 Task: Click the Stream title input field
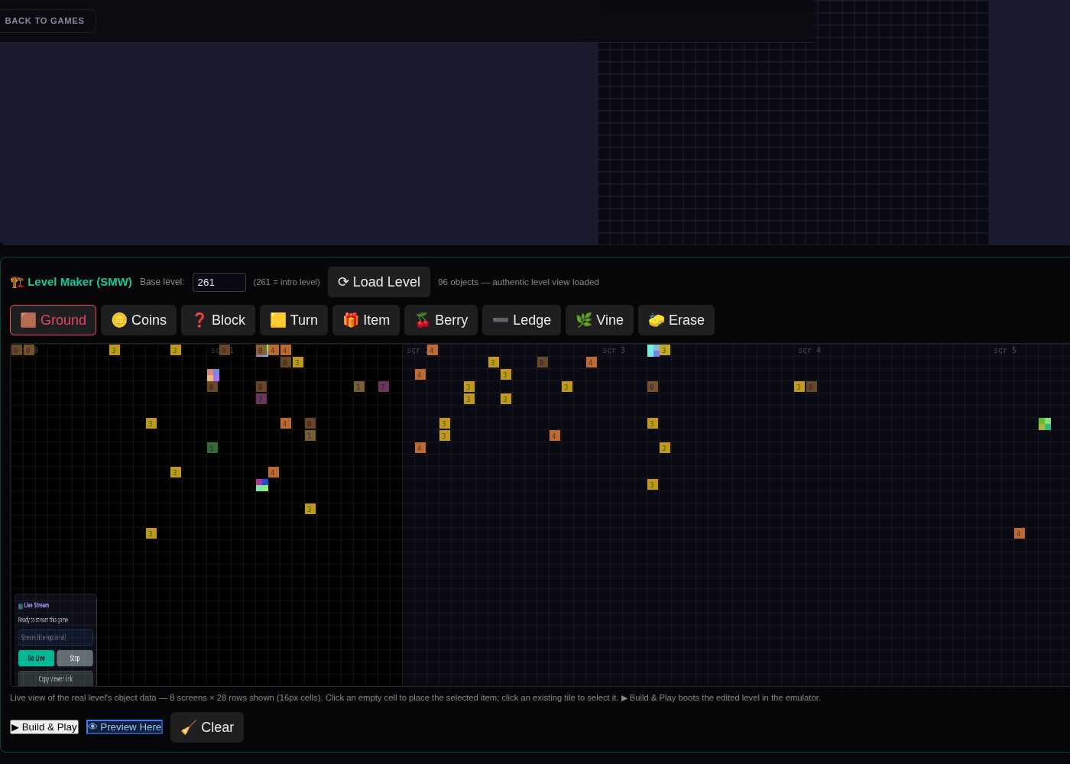tap(56, 637)
